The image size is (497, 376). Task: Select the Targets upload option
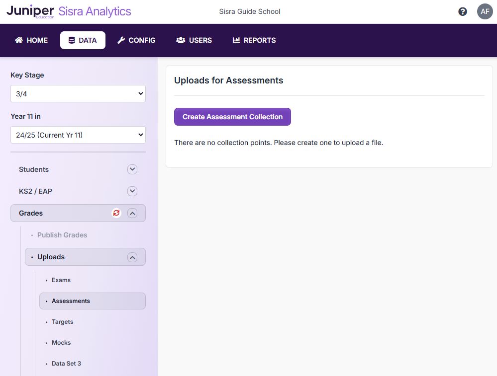pyautogui.click(x=62, y=321)
